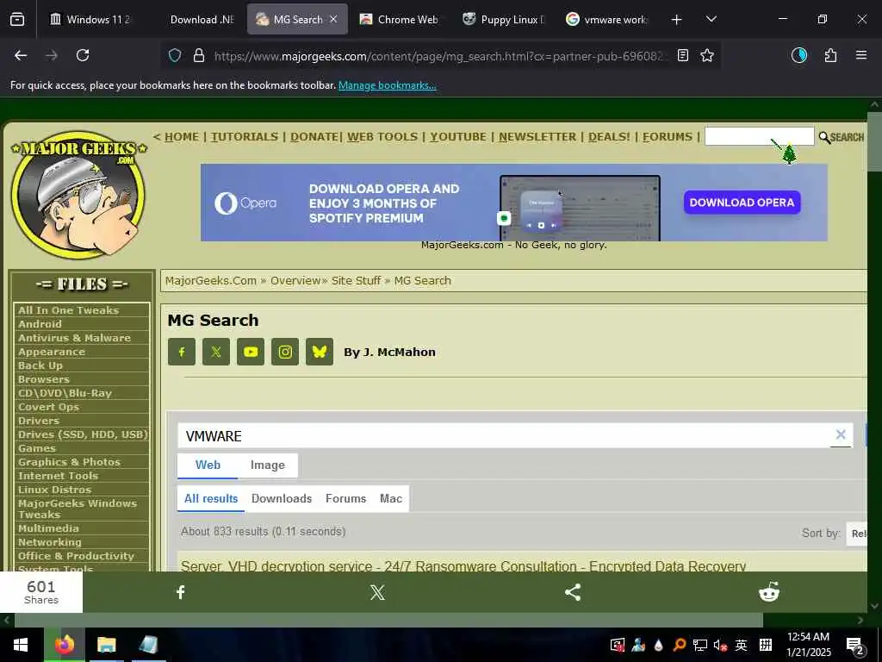Open the Linux Distros category

point(54,490)
